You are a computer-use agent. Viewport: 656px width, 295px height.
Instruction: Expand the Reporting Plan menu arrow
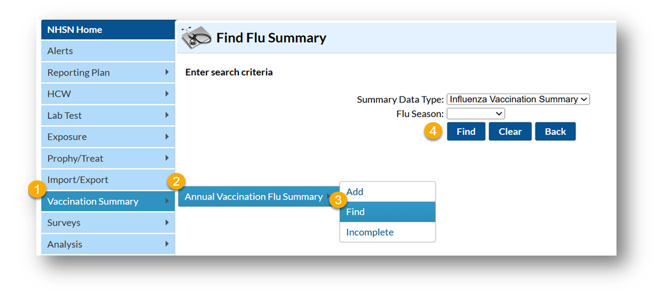[x=167, y=72]
